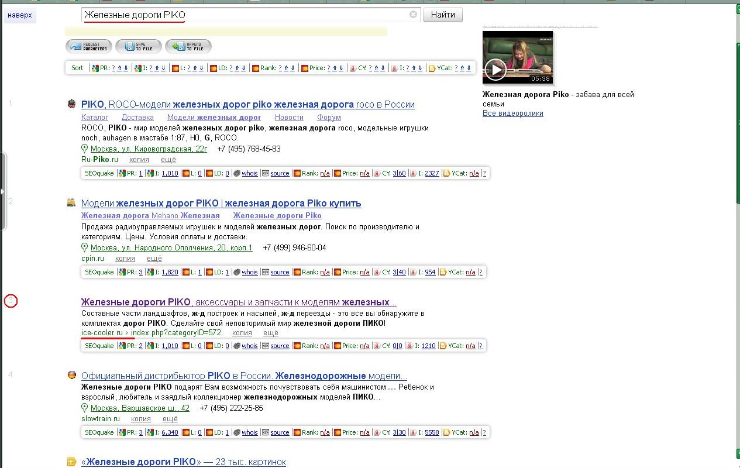Click I index value 6,340 for slowtrain.ru
This screenshot has height=468, width=740.
click(170, 432)
